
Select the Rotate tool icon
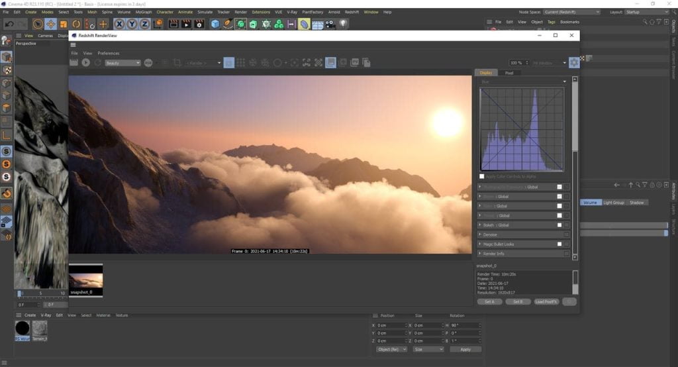75,24
